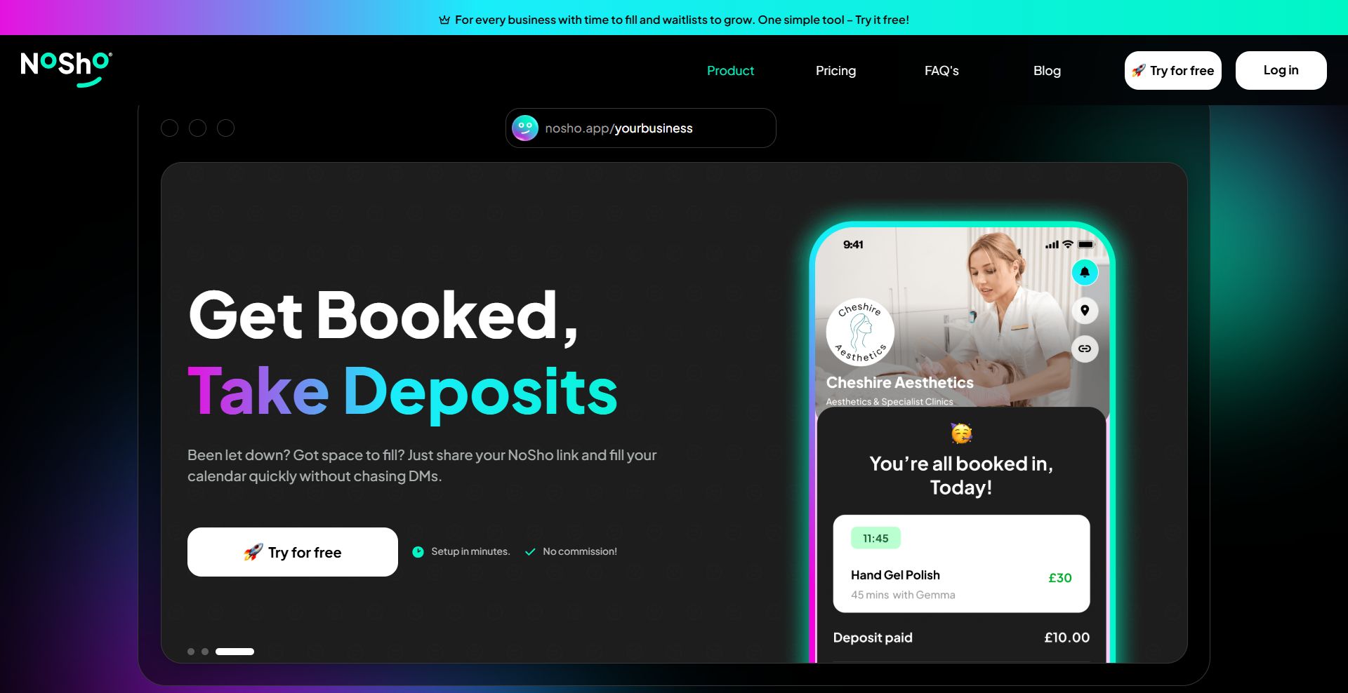1348x693 pixels.
Task: Open the Blog link in the navigation
Action: coord(1047,71)
